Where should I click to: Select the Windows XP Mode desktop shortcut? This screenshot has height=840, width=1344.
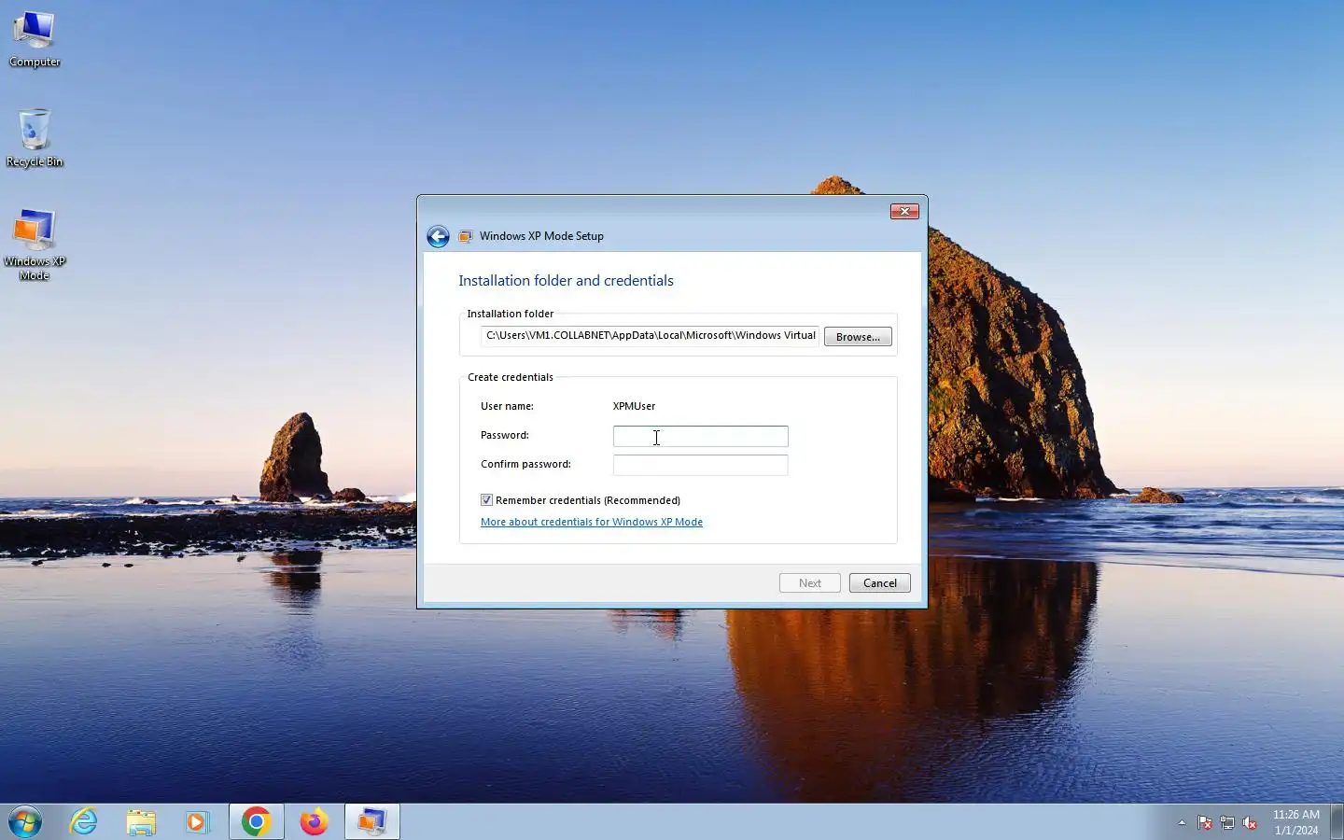coord(35,245)
